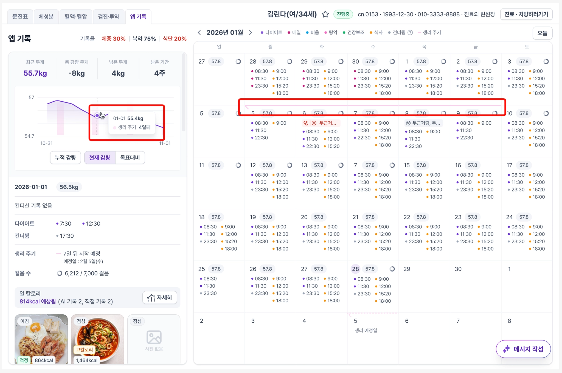Select 누적 감량 chart mode
The width and height of the screenshot is (562, 373).
point(65,157)
